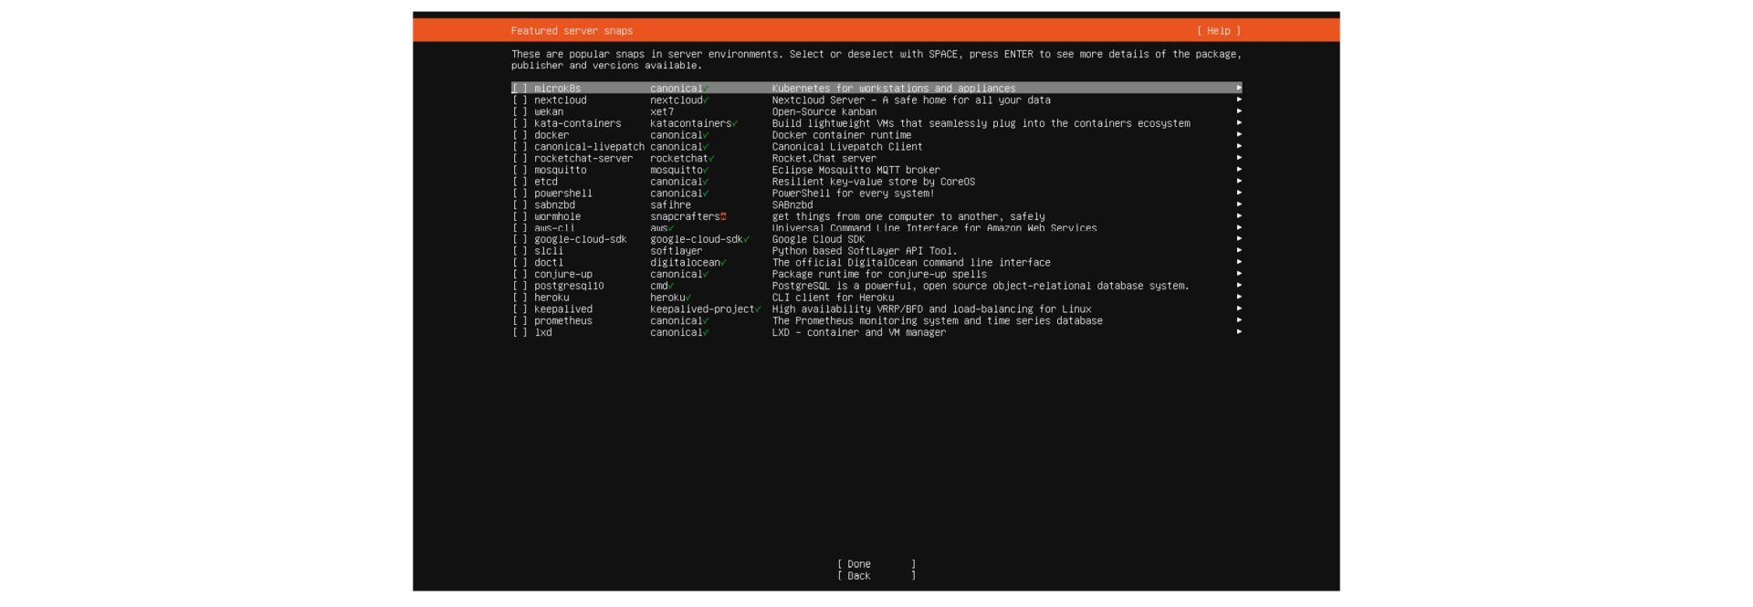Image resolution: width=1753 pixels, height=607 pixels.
Task: Open details arrow for etcd row
Action: (1238, 182)
